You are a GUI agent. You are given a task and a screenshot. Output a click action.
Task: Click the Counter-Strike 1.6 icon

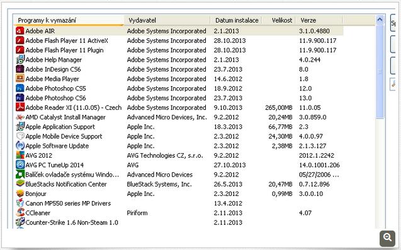20,222
